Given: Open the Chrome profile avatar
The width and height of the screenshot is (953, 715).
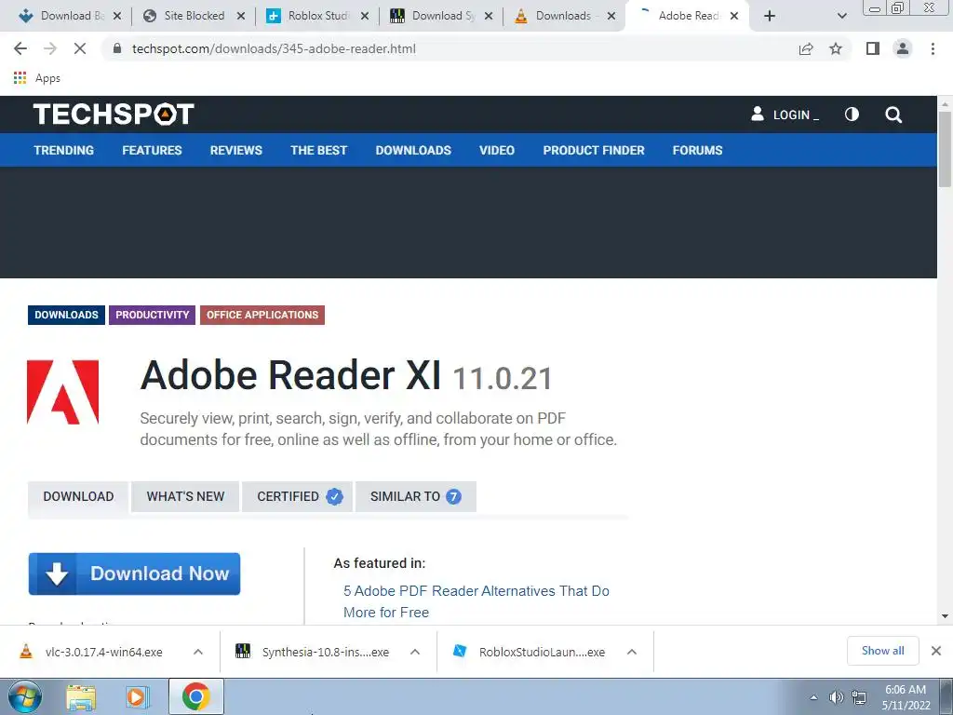Looking at the screenshot, I should 903,48.
